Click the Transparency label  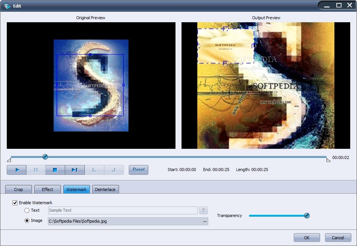click(229, 215)
